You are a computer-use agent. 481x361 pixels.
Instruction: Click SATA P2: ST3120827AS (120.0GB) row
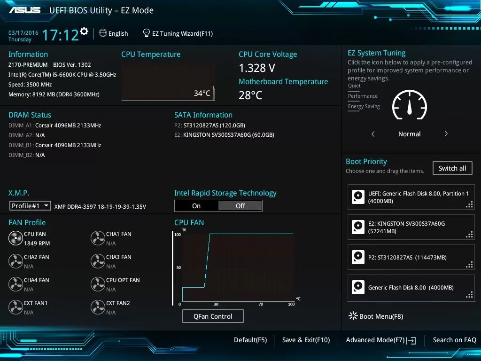click(209, 125)
